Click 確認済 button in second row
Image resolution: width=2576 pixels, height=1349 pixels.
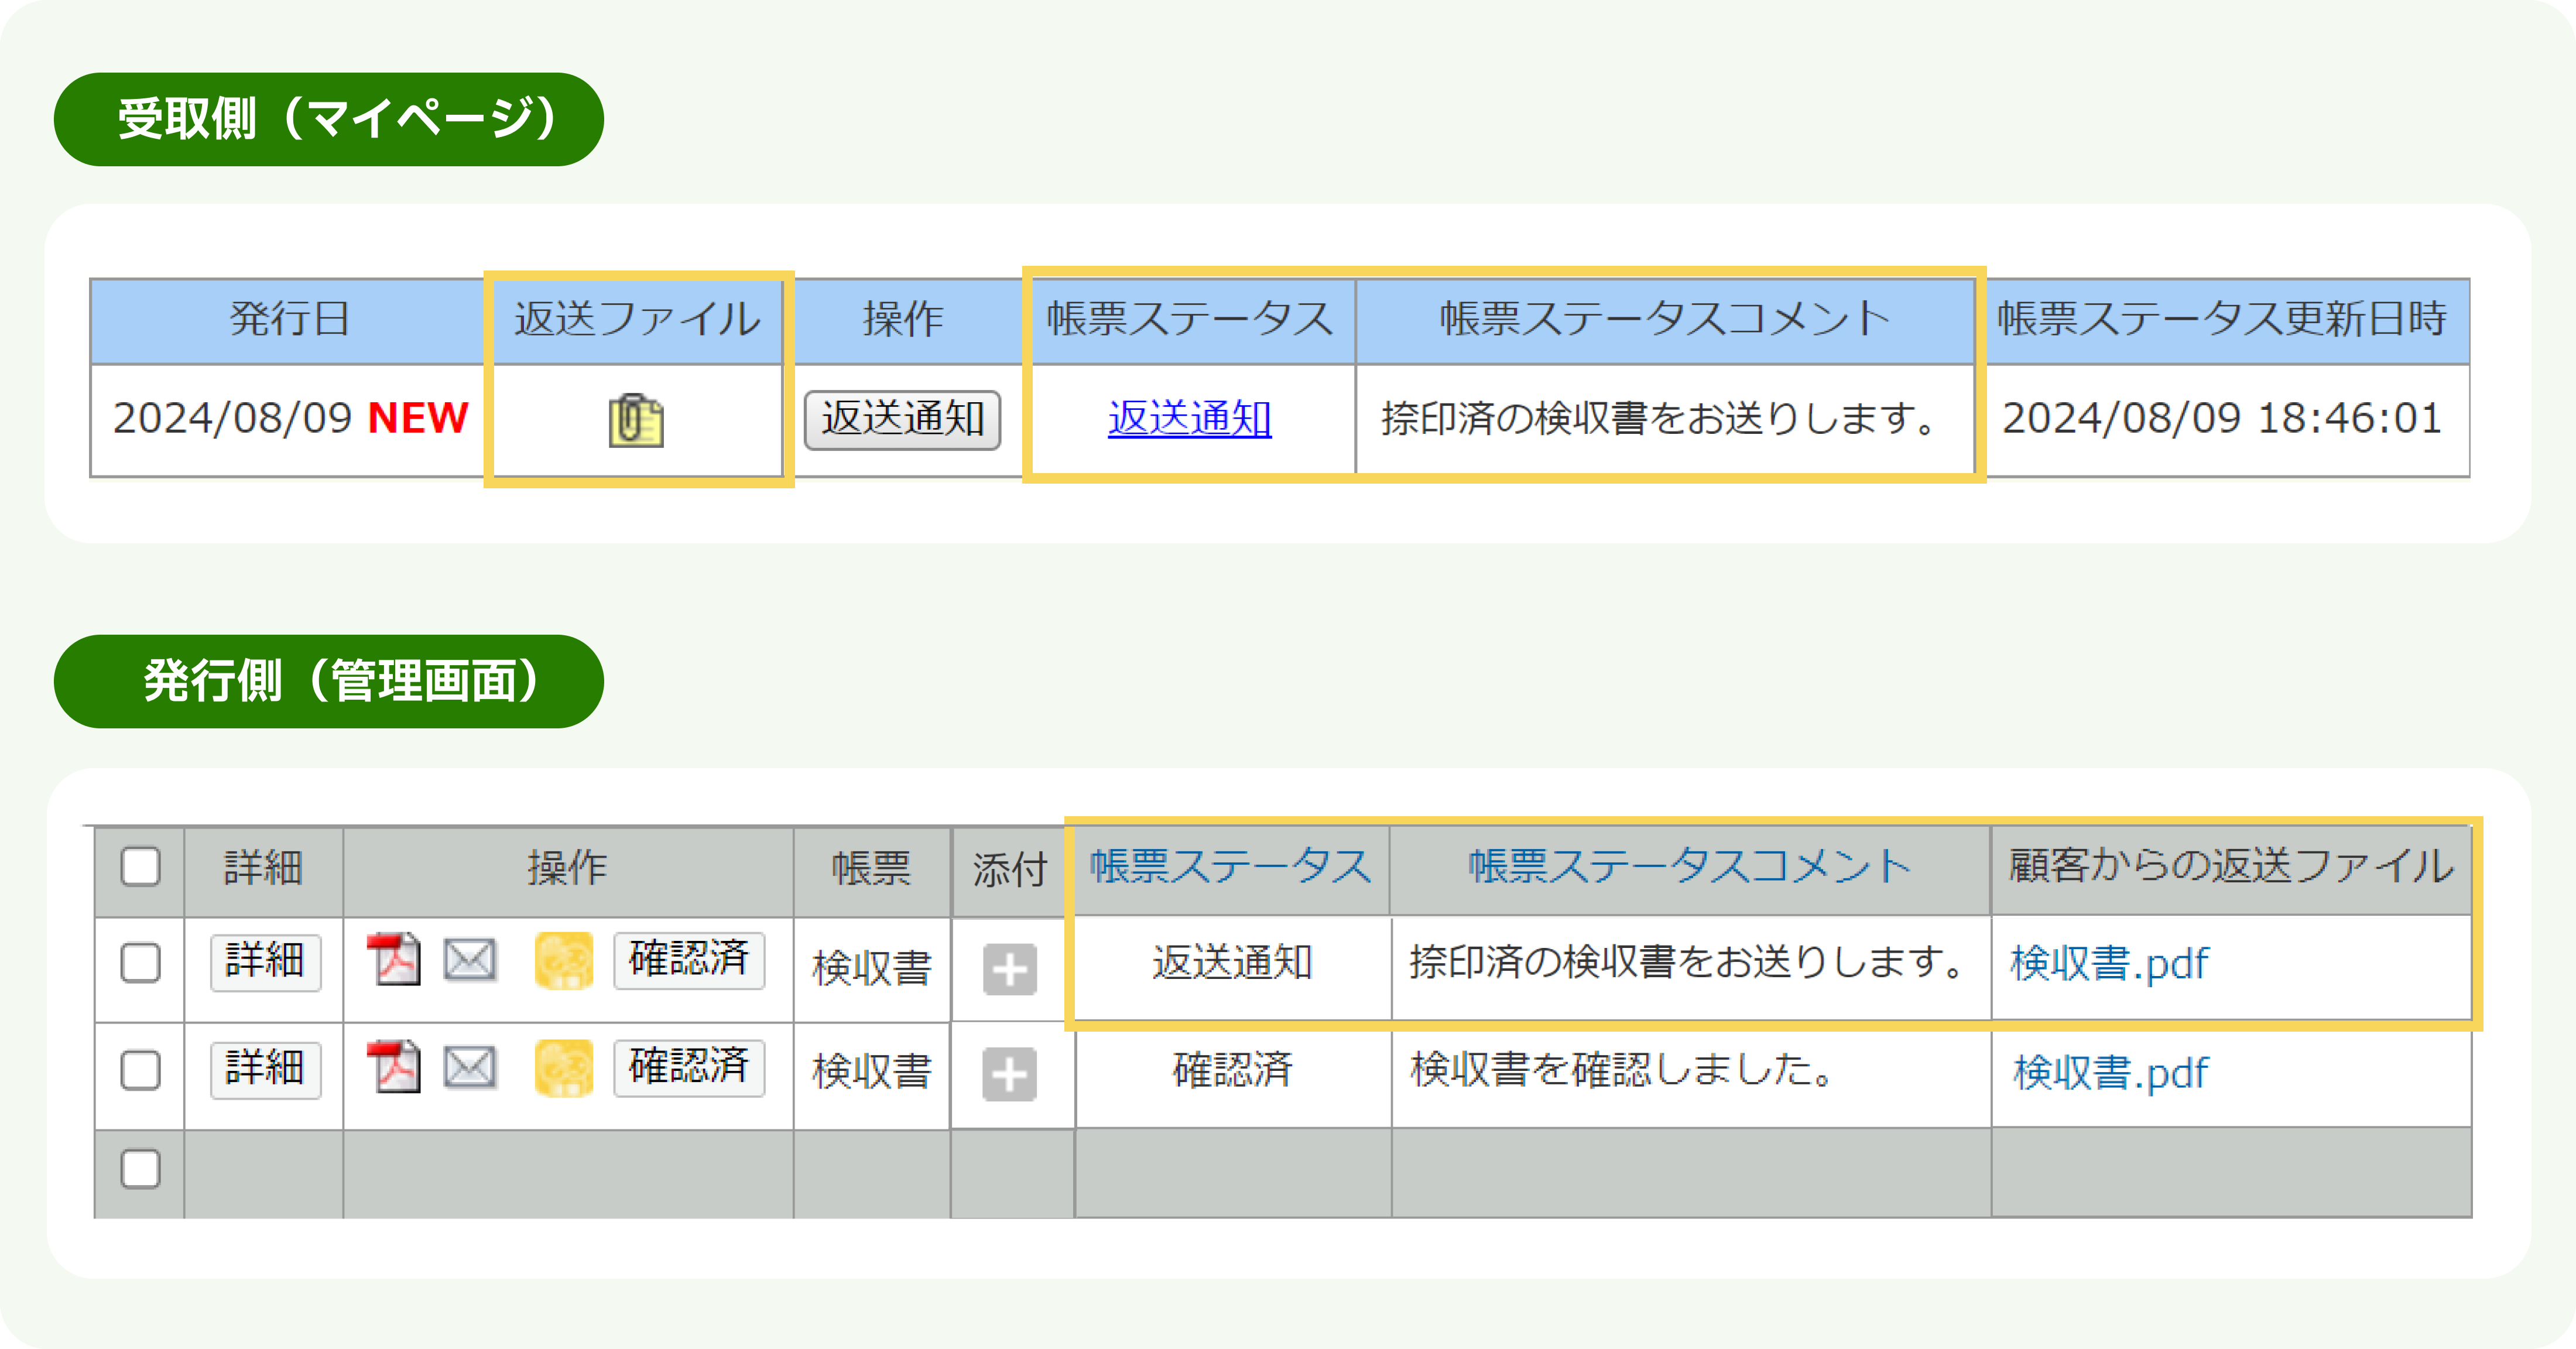(x=689, y=1068)
